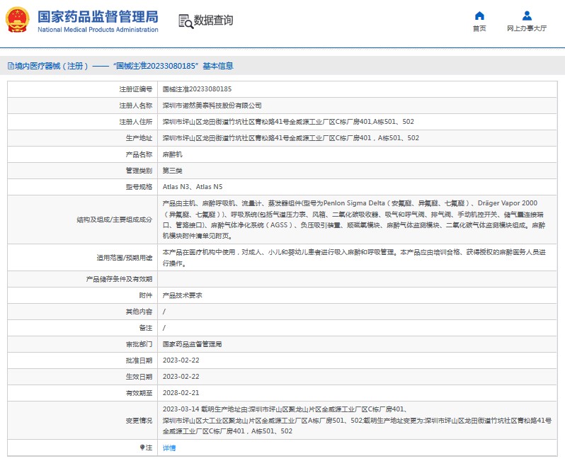The width and height of the screenshot is (565, 461).
Task: Click the national emblem logo
Action: [18, 21]
